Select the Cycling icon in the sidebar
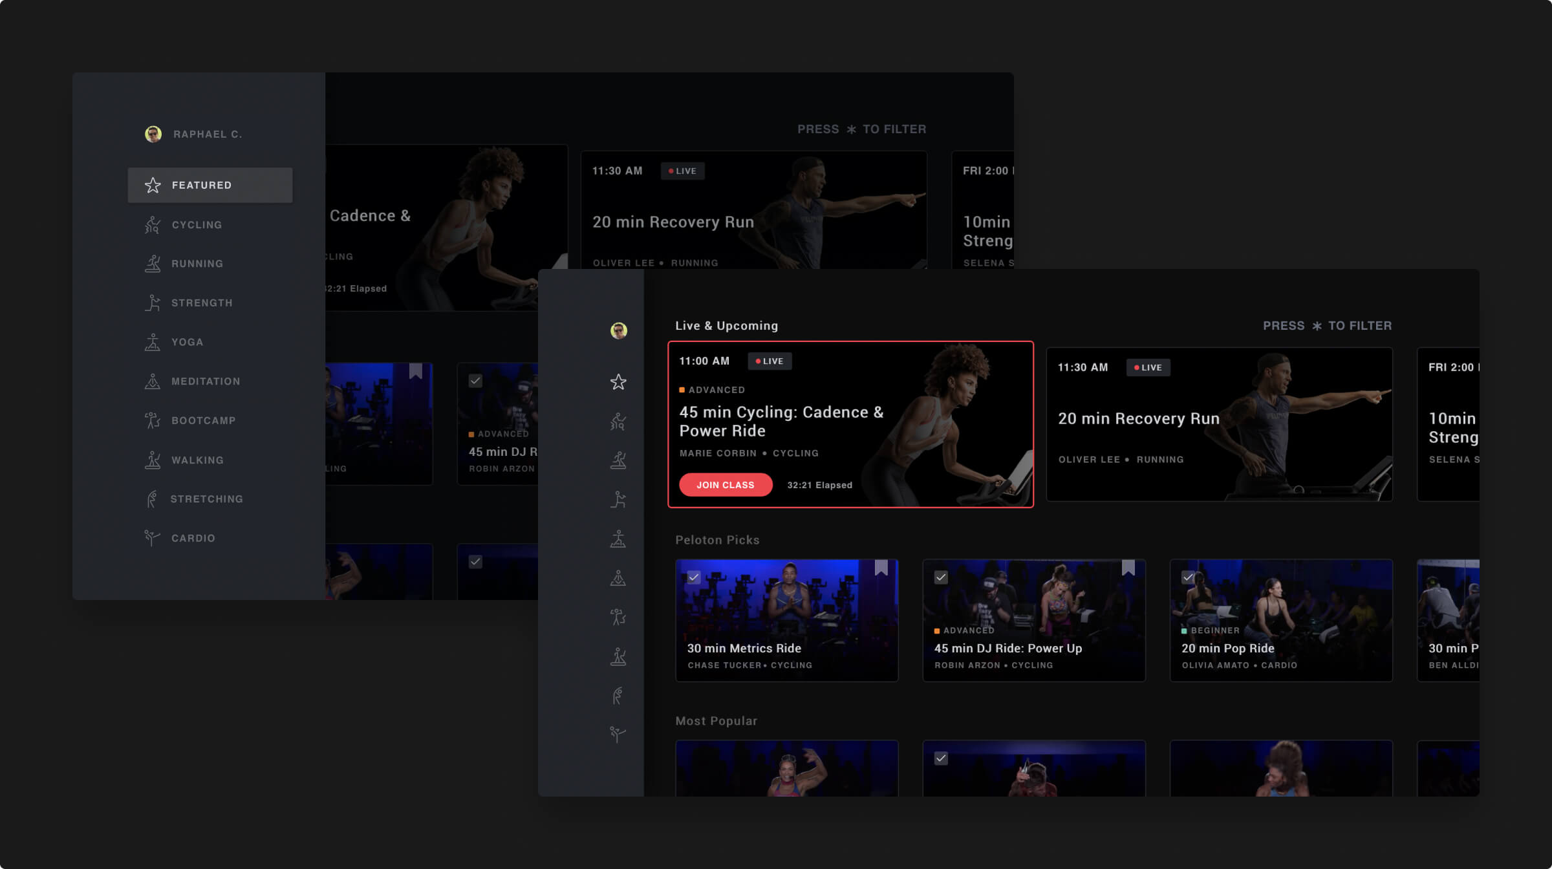 (153, 224)
